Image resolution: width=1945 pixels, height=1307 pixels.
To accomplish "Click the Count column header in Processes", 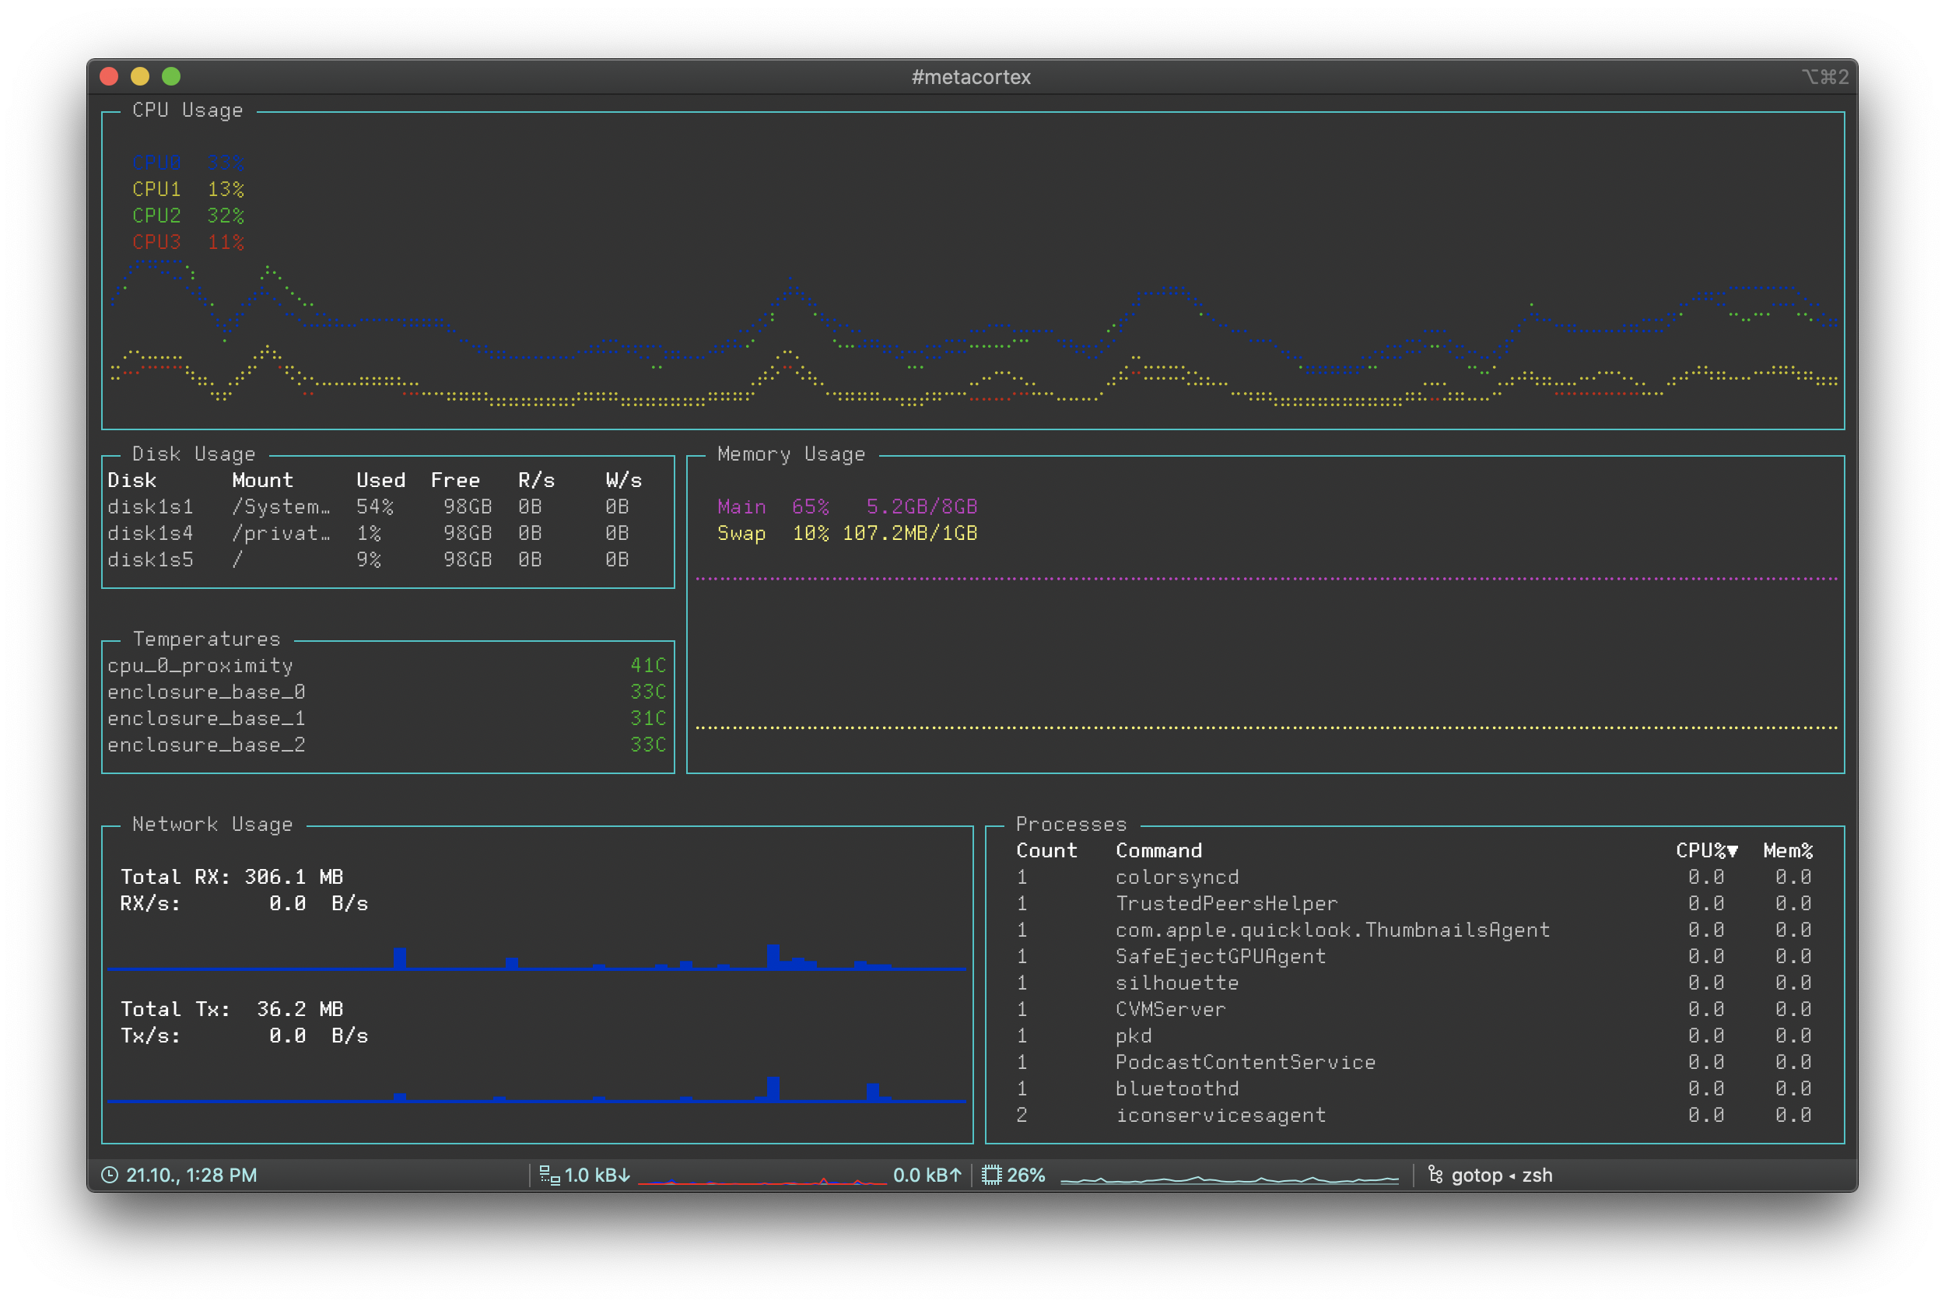I will 1046,851.
